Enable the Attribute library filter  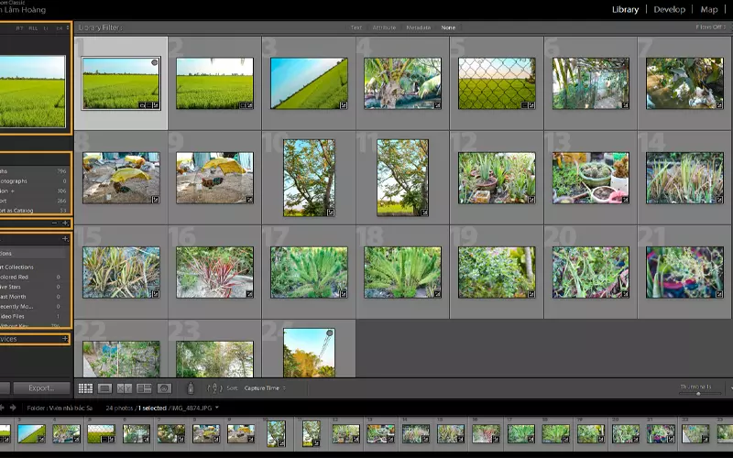(384, 27)
